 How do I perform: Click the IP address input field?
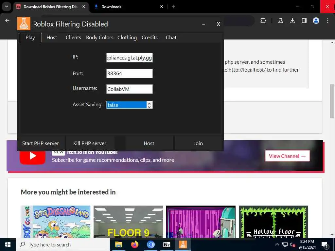(130, 58)
